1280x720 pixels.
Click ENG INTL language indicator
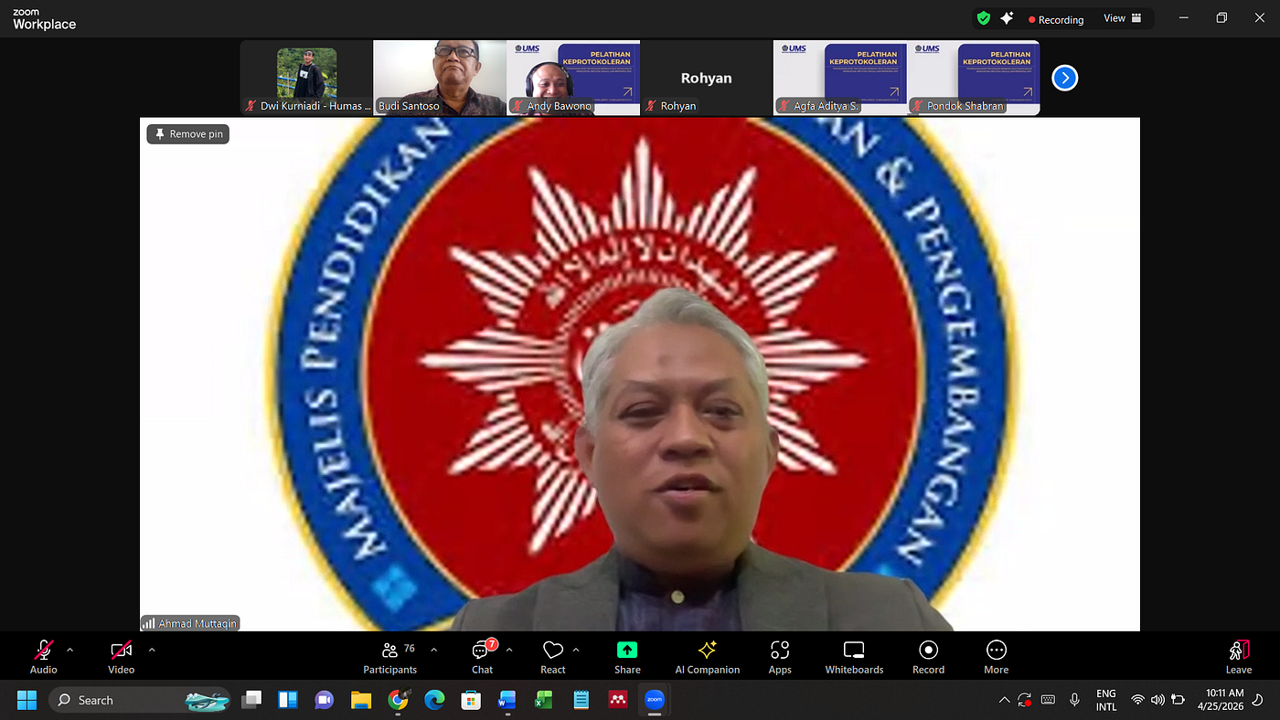click(x=1106, y=700)
